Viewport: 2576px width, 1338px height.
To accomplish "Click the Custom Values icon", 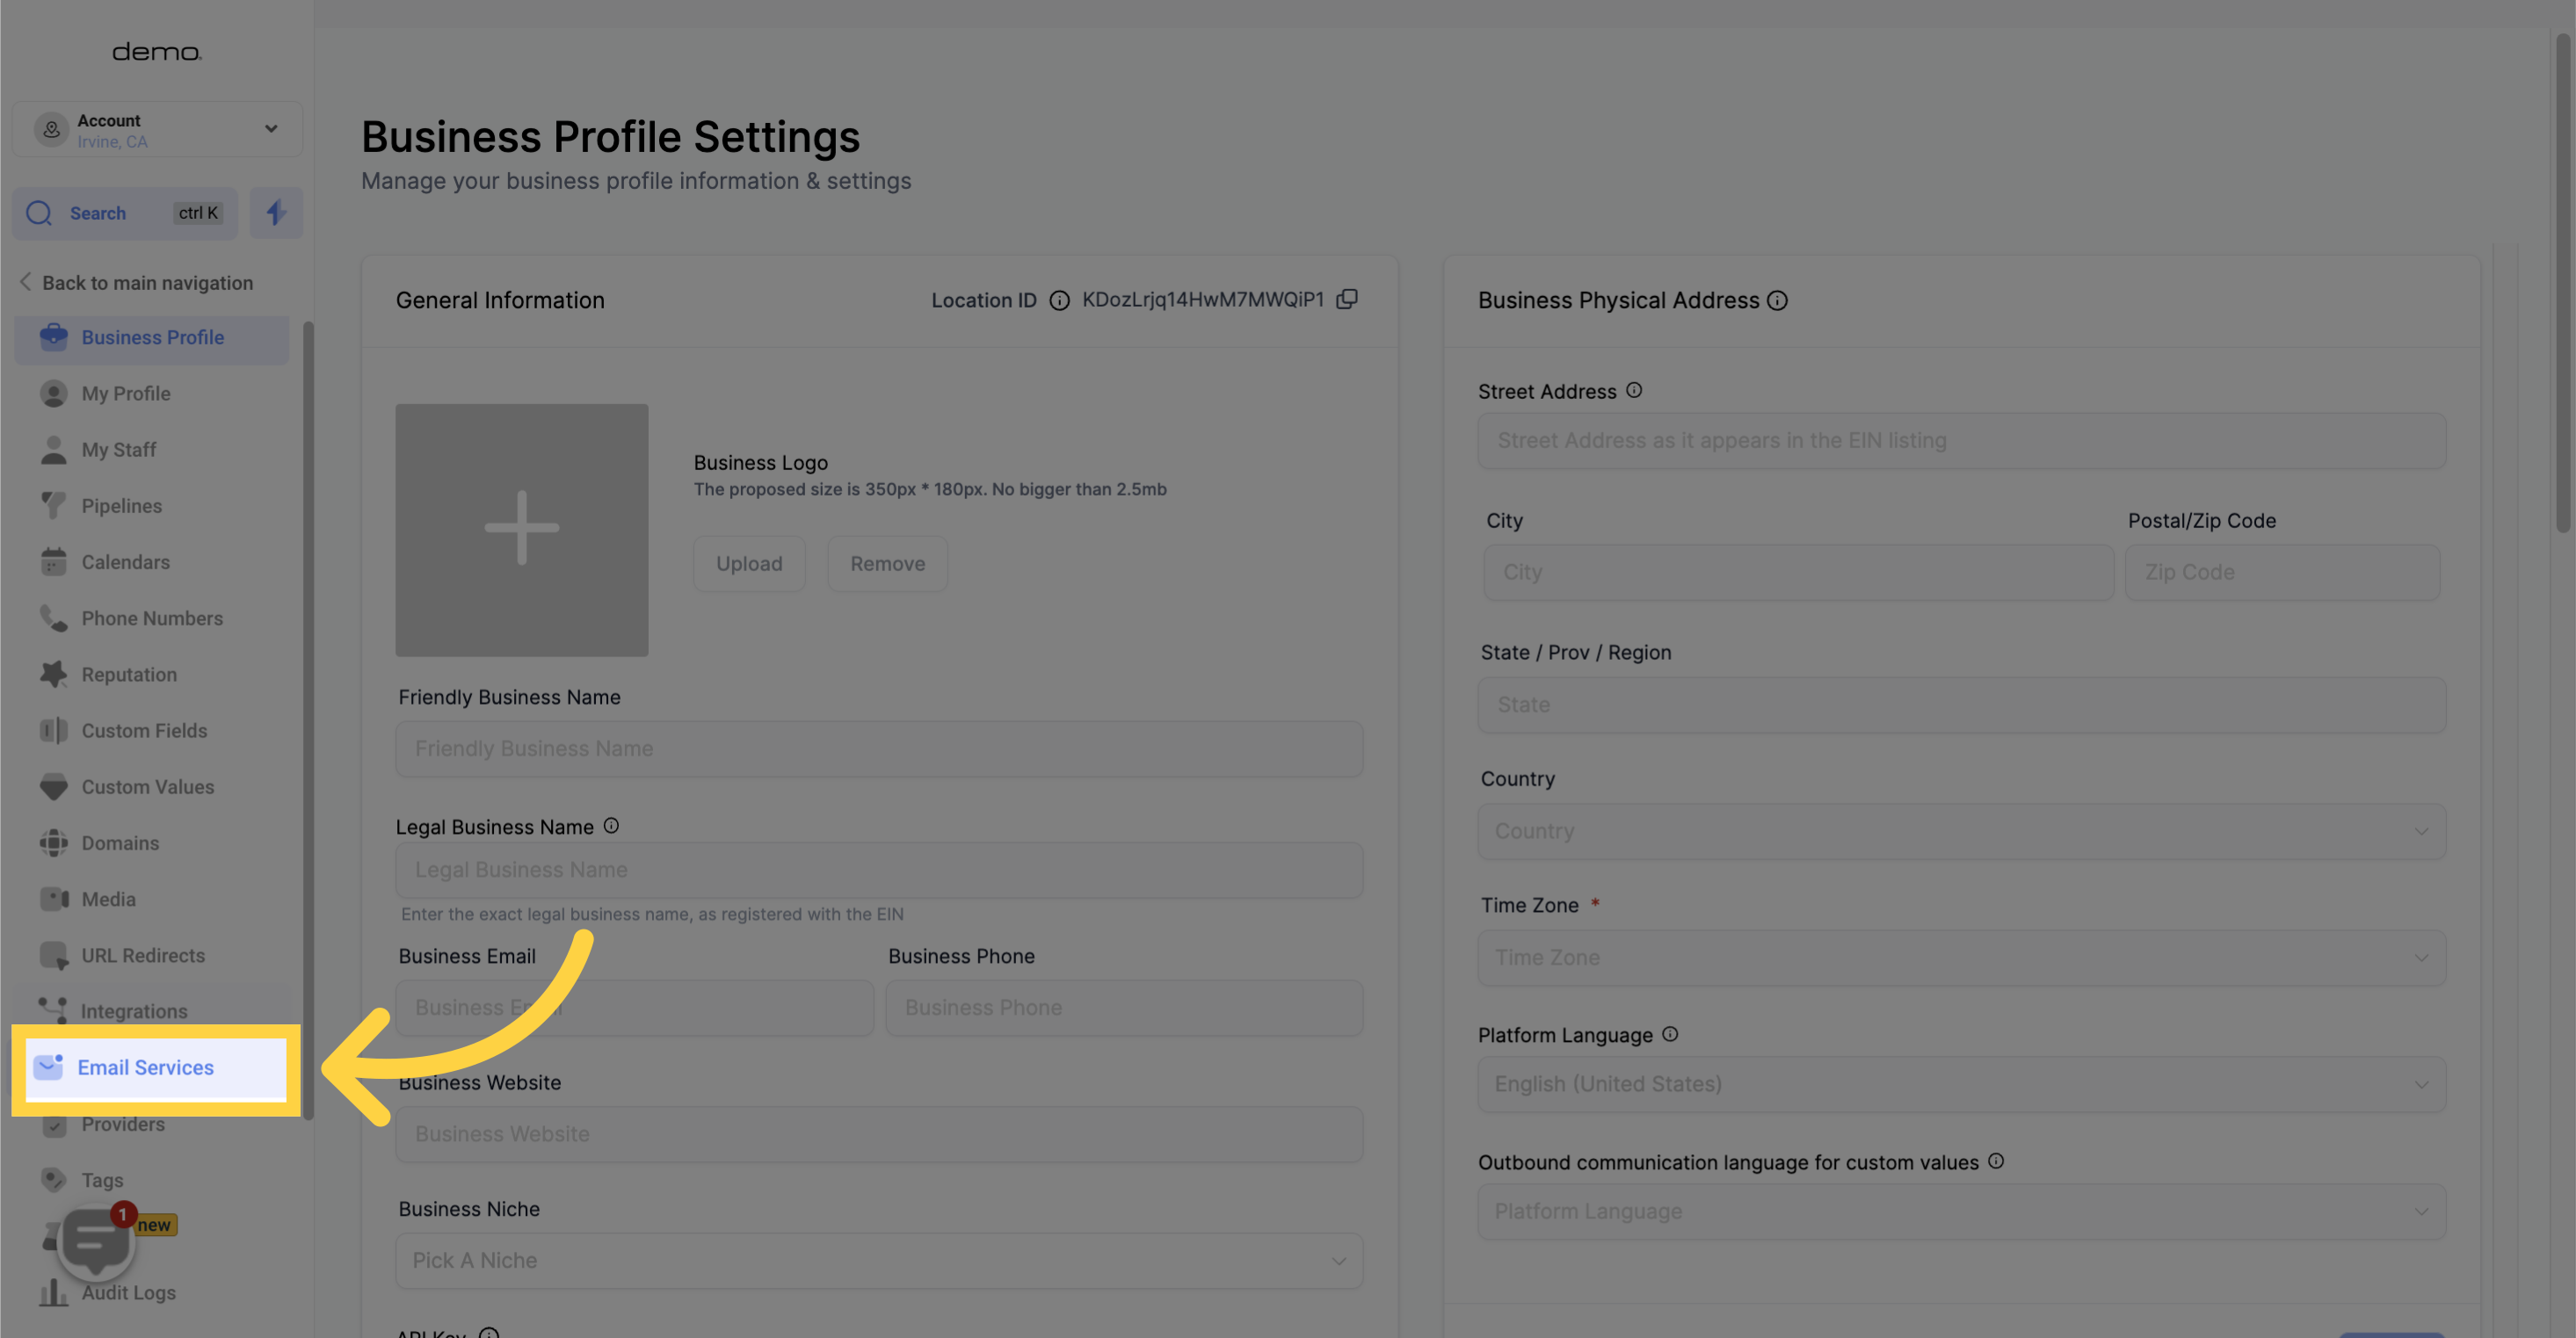I will pos(54,786).
